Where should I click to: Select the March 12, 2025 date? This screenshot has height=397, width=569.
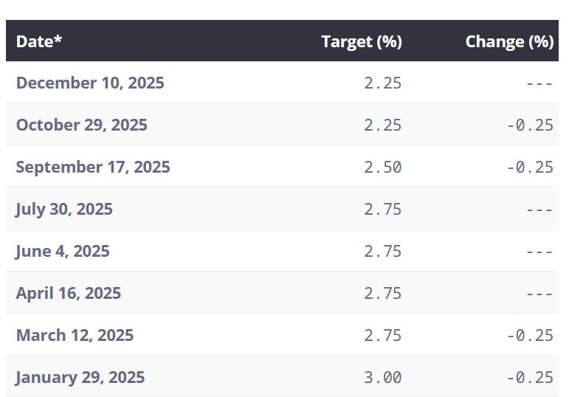75,335
